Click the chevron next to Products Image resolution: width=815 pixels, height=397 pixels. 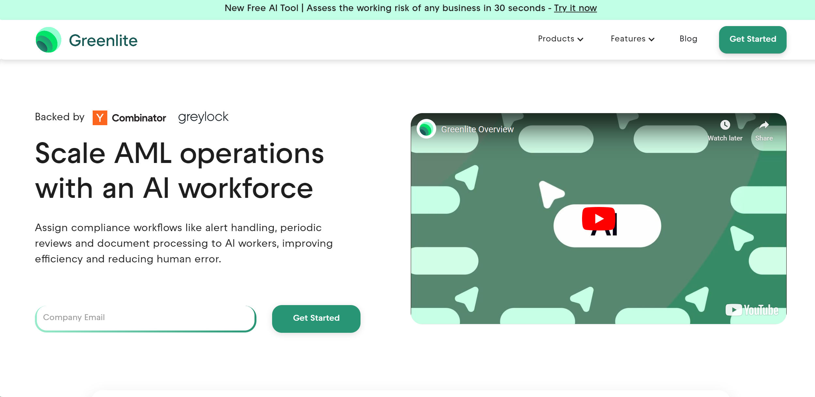581,39
